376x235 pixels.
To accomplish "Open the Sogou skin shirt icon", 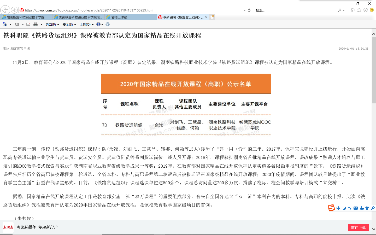I will (x=367, y=208).
